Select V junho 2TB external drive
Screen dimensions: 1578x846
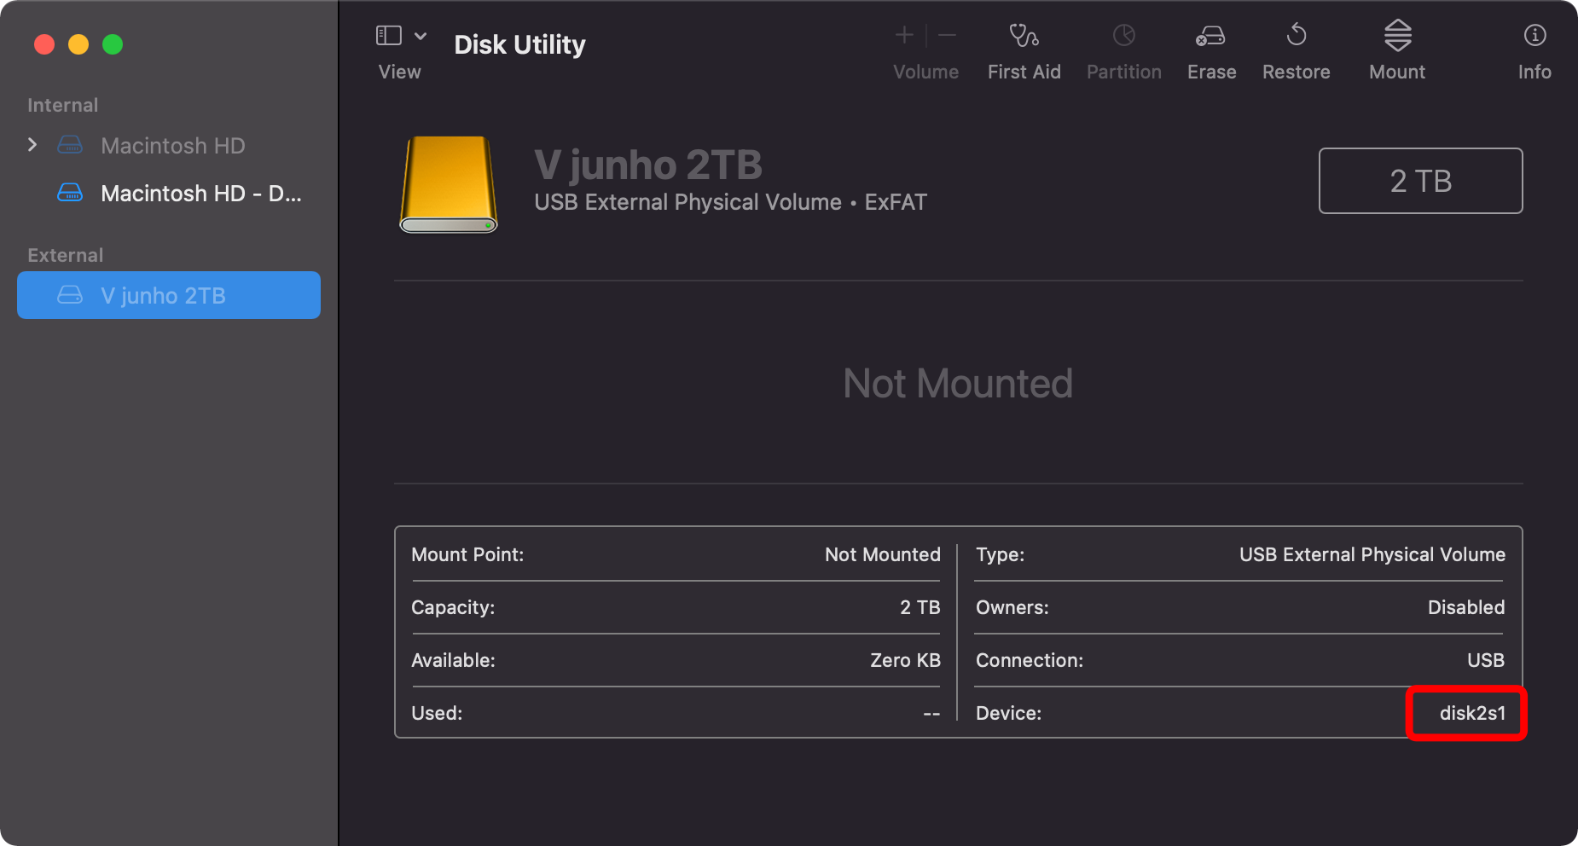[x=169, y=295]
